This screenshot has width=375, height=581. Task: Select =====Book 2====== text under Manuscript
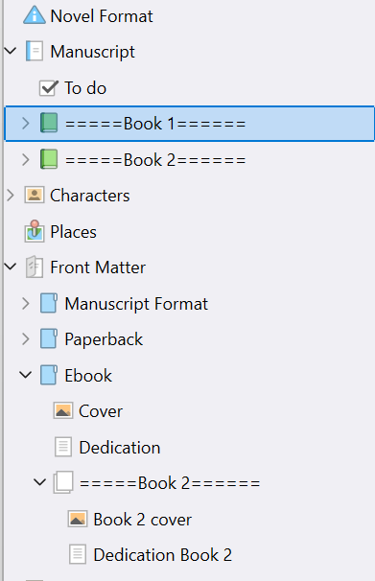click(155, 160)
